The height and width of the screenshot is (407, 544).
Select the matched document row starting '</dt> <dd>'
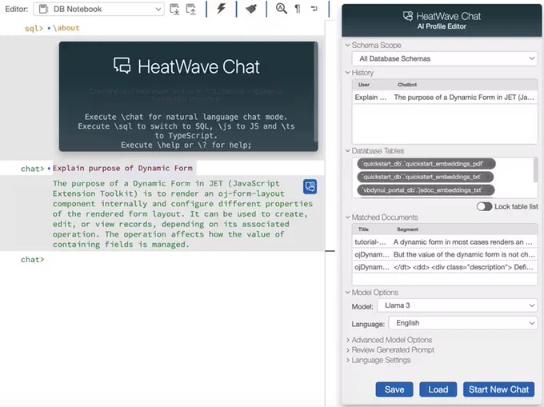445,267
